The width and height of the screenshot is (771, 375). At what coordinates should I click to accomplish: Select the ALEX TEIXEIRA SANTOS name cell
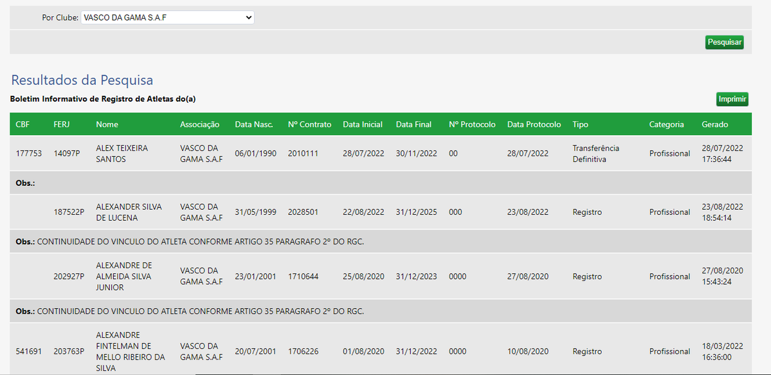click(x=122, y=154)
